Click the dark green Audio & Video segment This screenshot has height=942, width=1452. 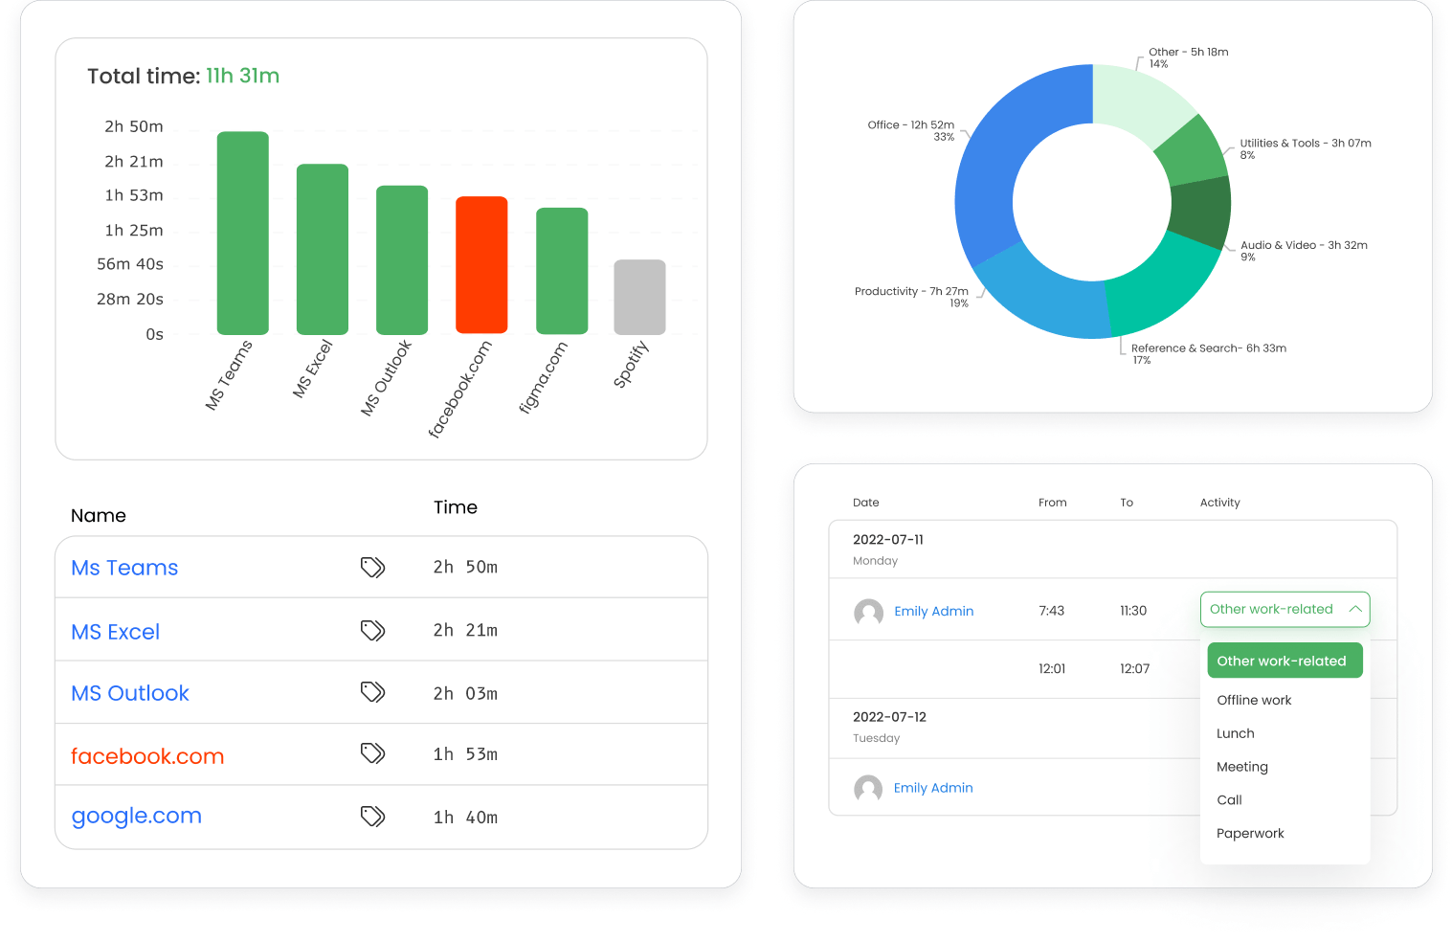click(x=1201, y=213)
